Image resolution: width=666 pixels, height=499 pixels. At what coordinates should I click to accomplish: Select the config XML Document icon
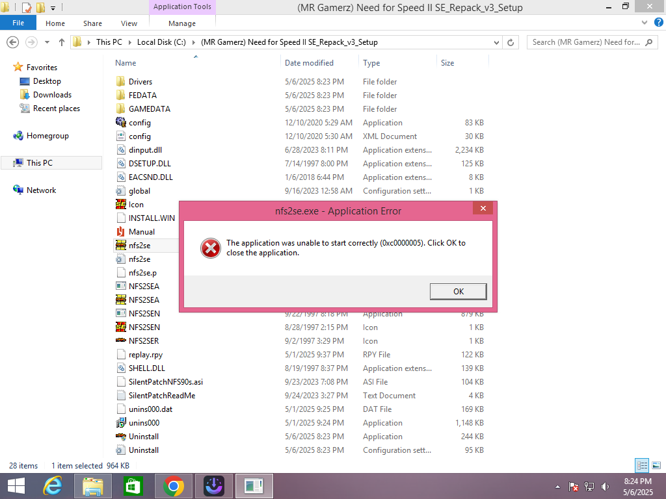click(120, 136)
